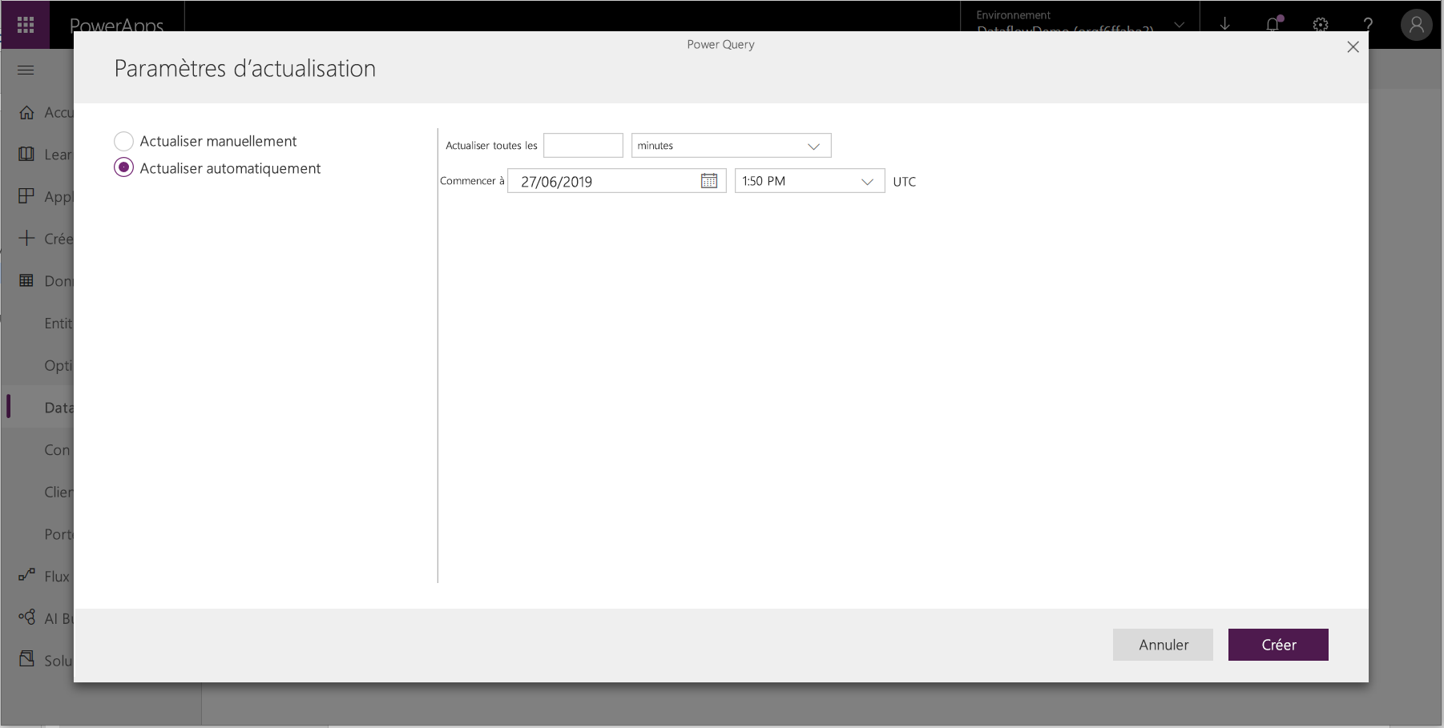Click the Actualiser toutes les input field
Image resolution: width=1444 pixels, height=728 pixels.
click(583, 146)
